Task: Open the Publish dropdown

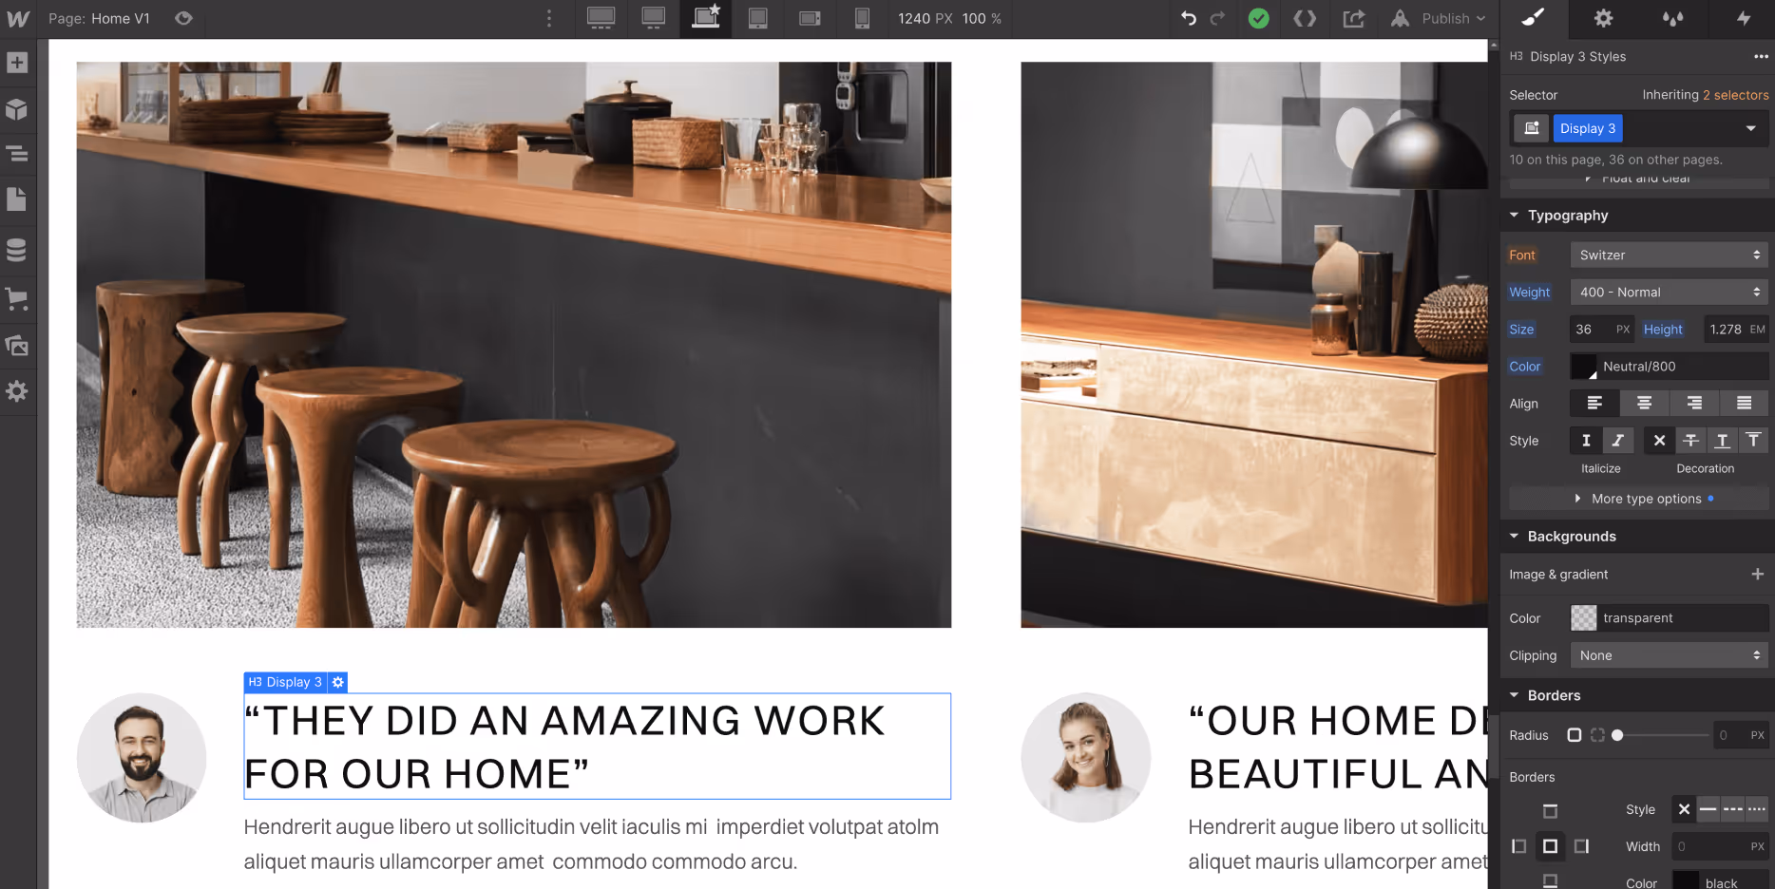Action: click(x=1452, y=18)
